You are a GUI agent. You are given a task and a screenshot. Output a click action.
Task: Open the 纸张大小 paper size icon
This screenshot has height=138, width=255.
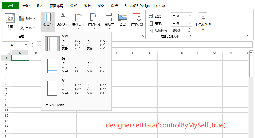coord(78,17)
